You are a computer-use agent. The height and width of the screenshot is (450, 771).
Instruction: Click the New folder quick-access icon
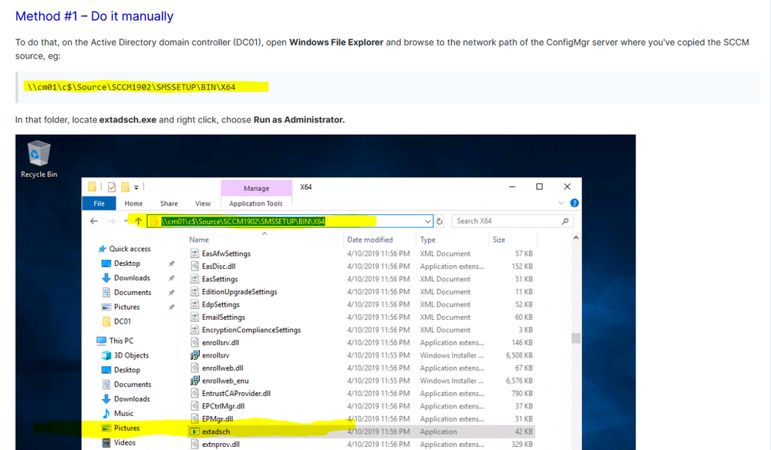tap(126, 186)
